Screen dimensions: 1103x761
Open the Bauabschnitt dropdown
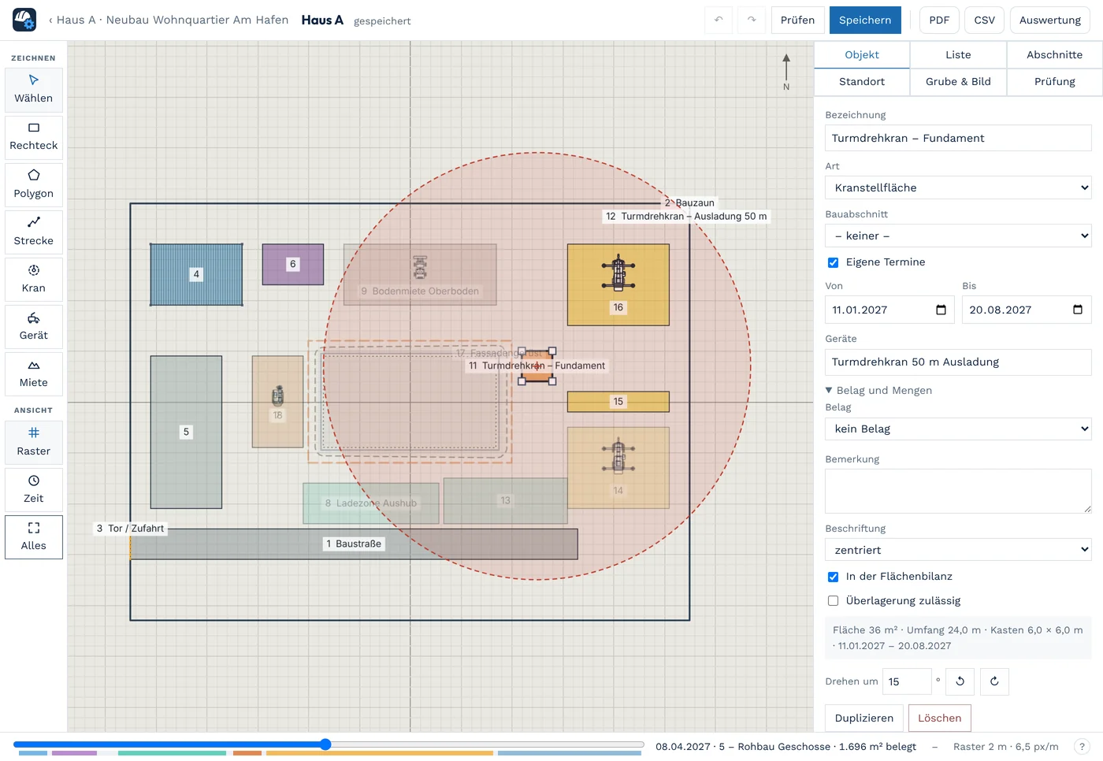pyautogui.click(x=958, y=236)
